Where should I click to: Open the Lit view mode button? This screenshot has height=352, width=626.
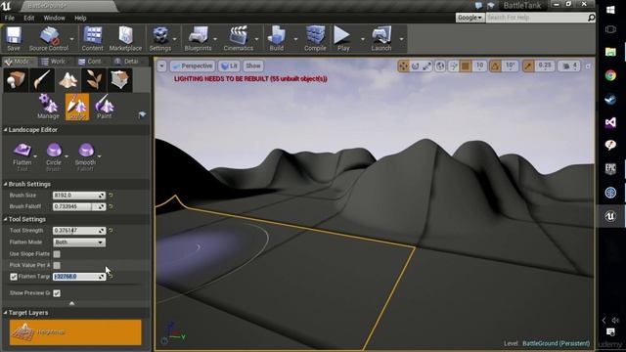[229, 66]
